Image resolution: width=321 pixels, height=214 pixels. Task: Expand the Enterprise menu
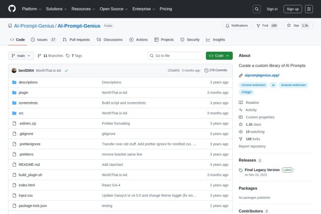click(144, 9)
